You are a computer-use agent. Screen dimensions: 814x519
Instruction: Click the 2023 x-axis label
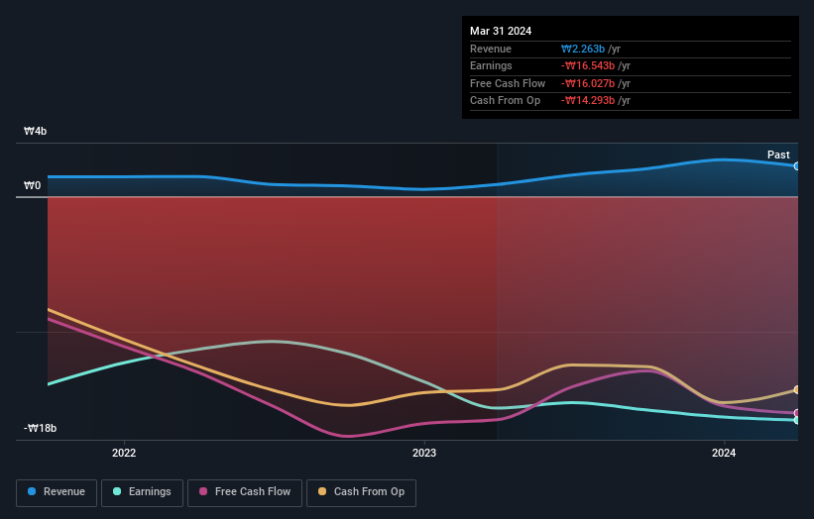pyautogui.click(x=424, y=454)
